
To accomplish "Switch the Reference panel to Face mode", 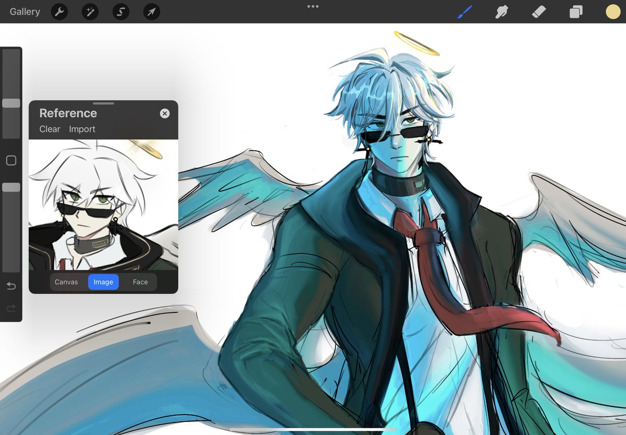I will (139, 282).
